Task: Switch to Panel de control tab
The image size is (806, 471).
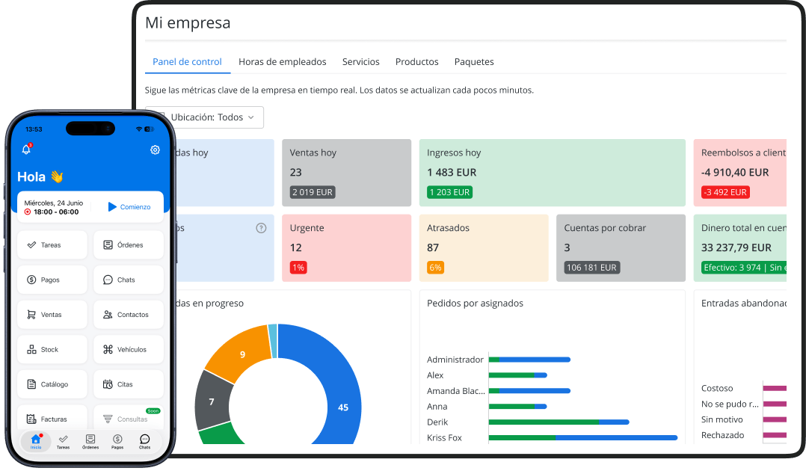Action: coord(187,62)
